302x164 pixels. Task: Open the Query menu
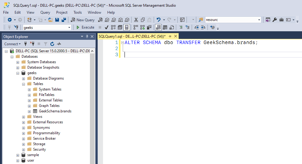[45, 12]
